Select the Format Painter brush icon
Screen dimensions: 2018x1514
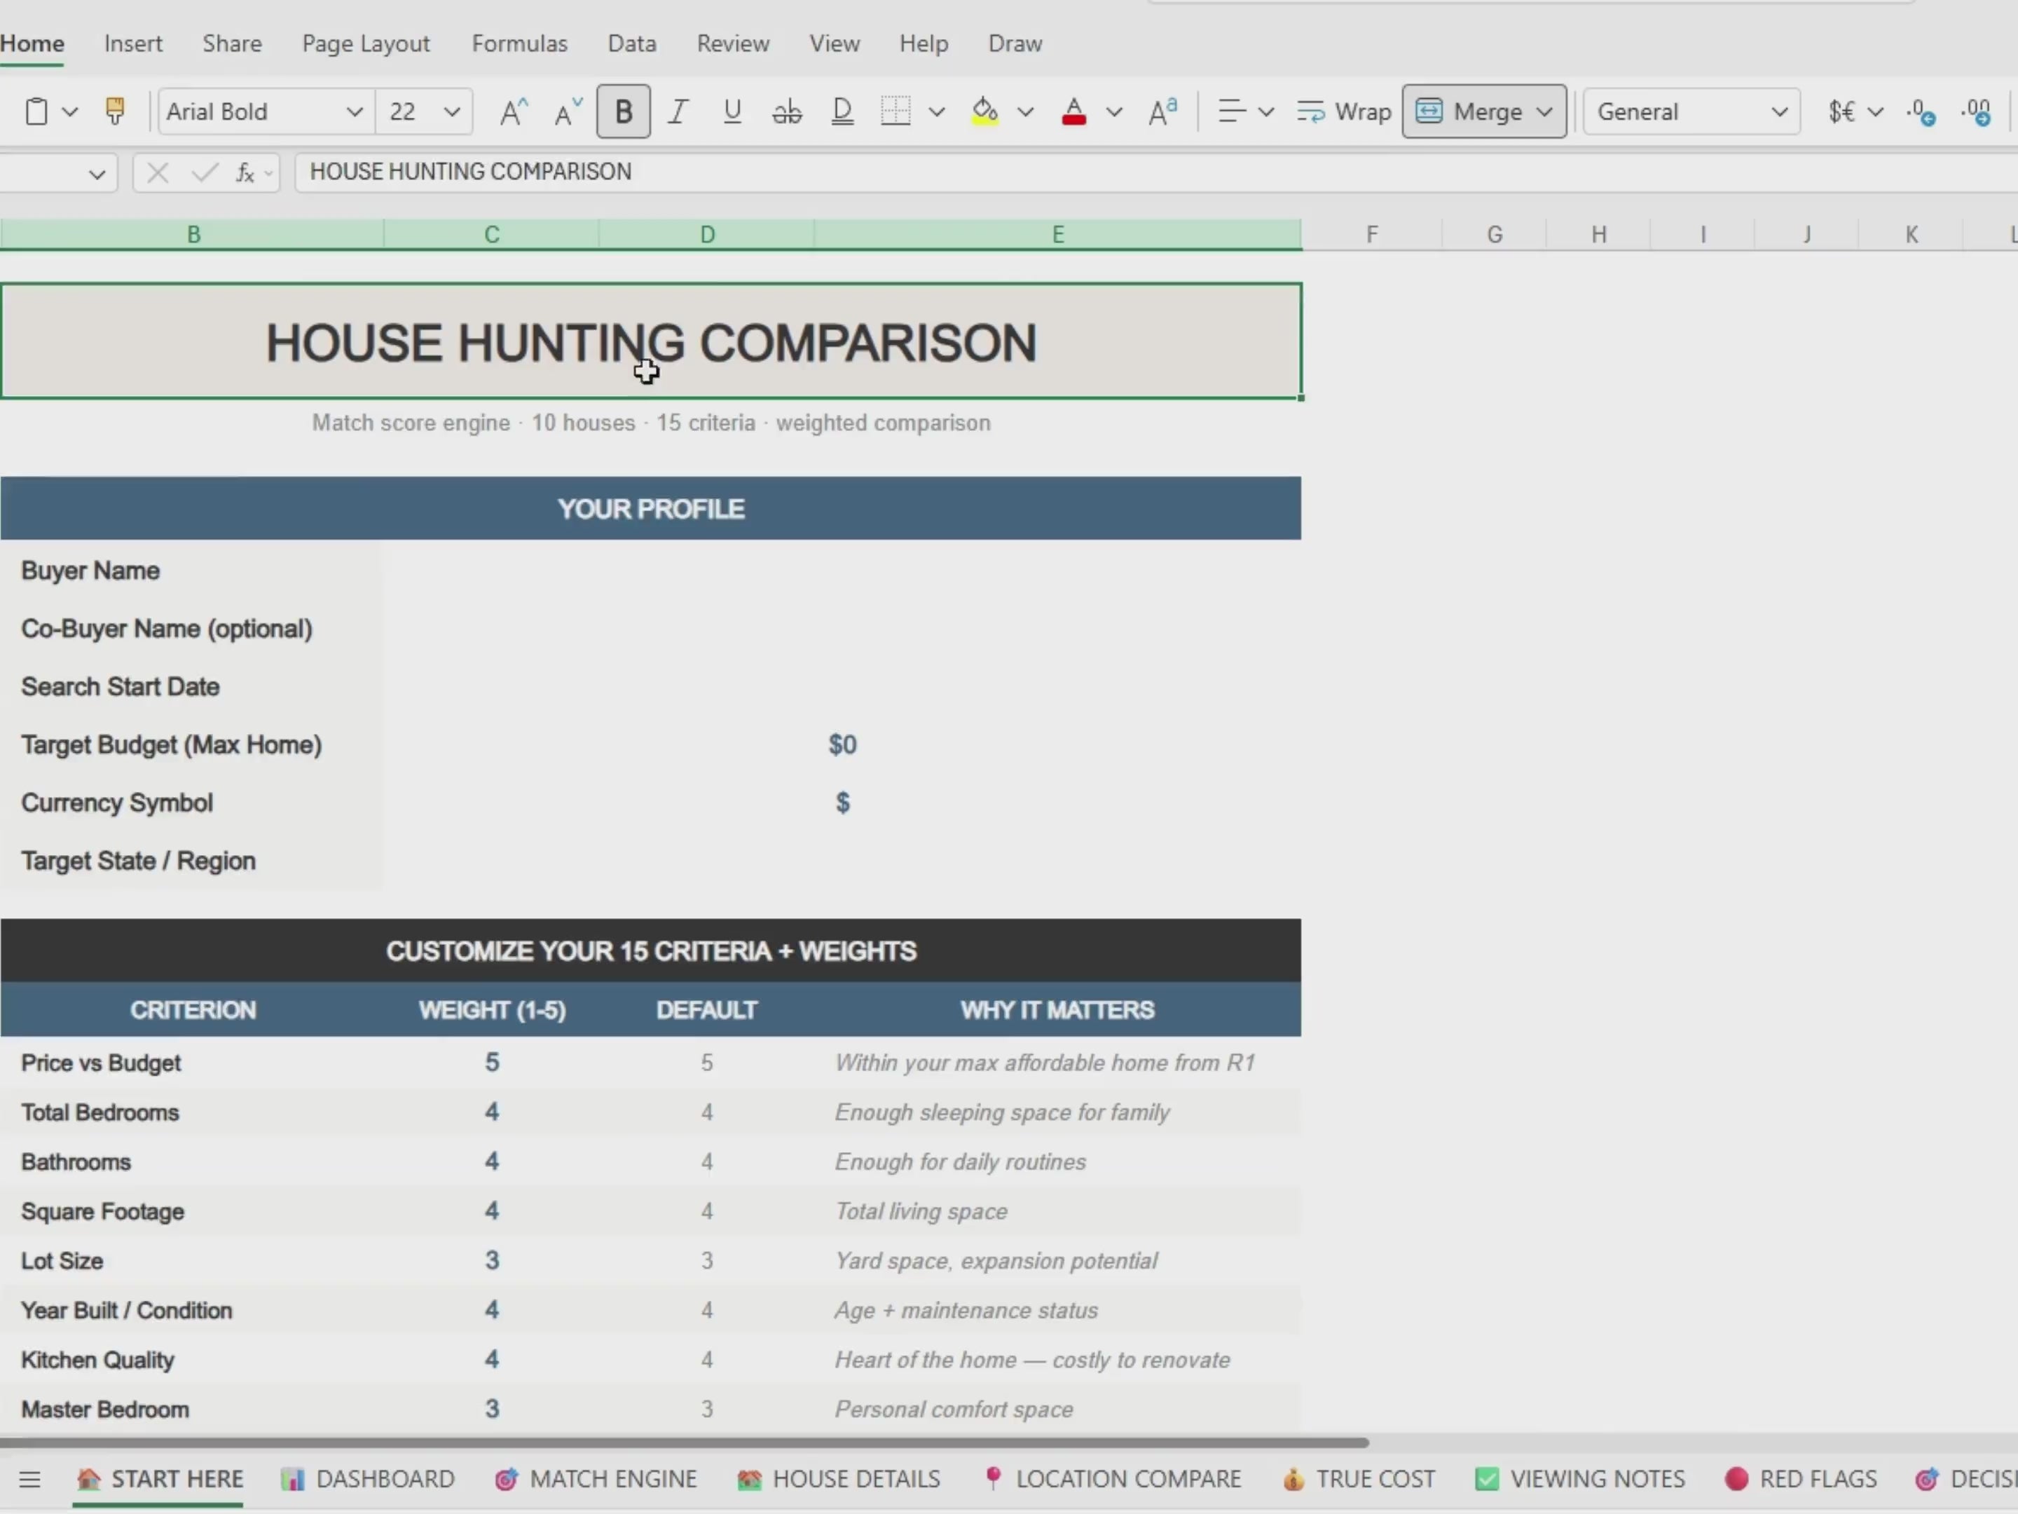coord(115,111)
